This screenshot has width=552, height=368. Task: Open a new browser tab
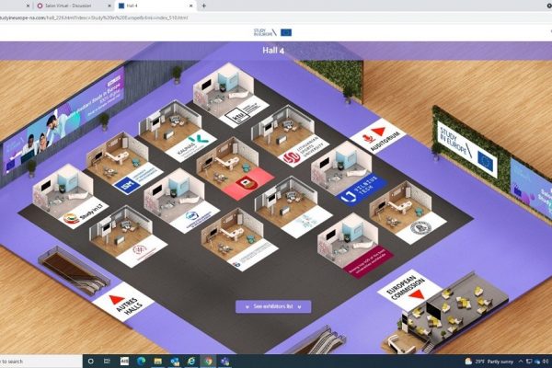tap(204, 6)
